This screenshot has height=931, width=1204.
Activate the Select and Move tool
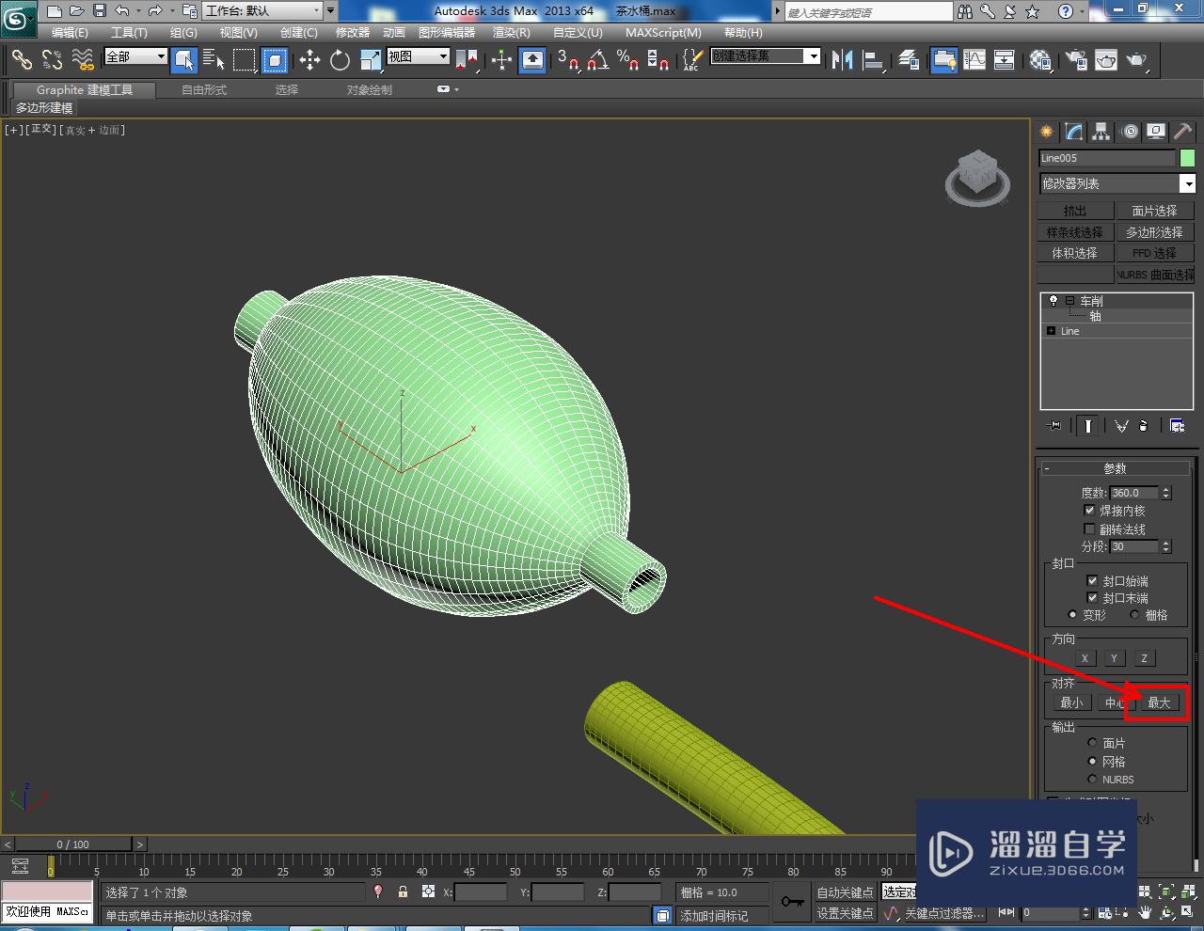point(309,60)
